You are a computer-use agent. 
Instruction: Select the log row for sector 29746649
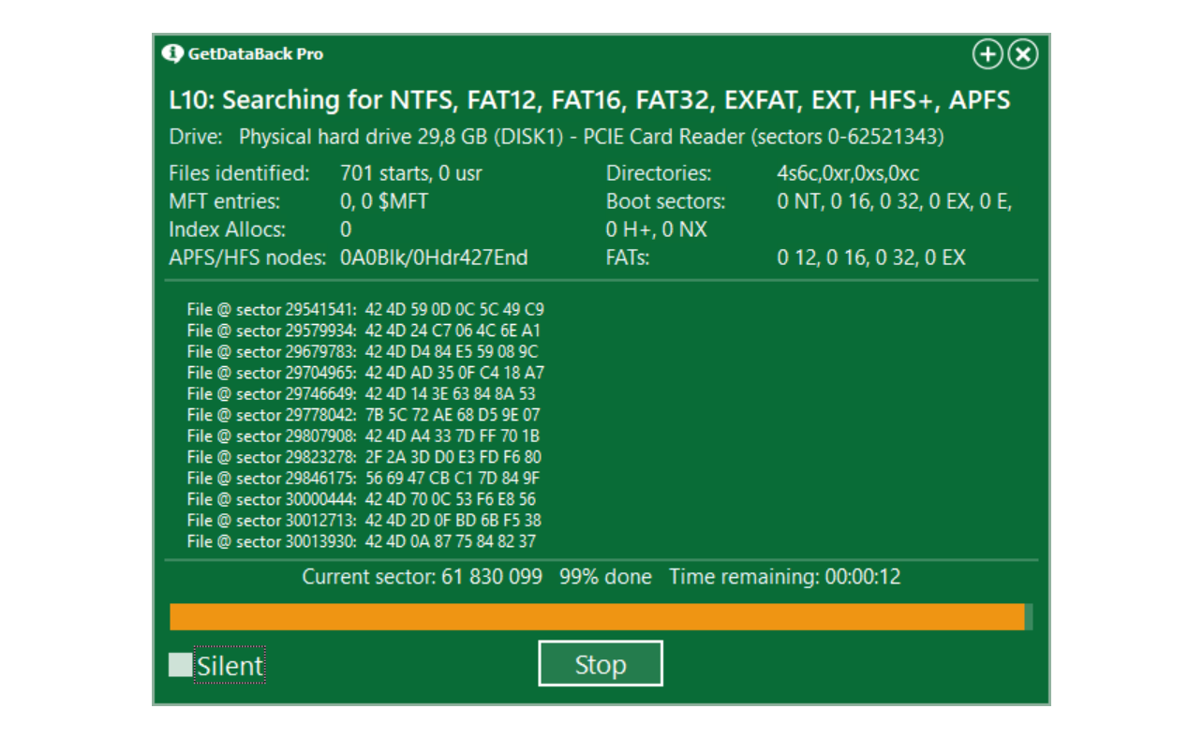362,393
